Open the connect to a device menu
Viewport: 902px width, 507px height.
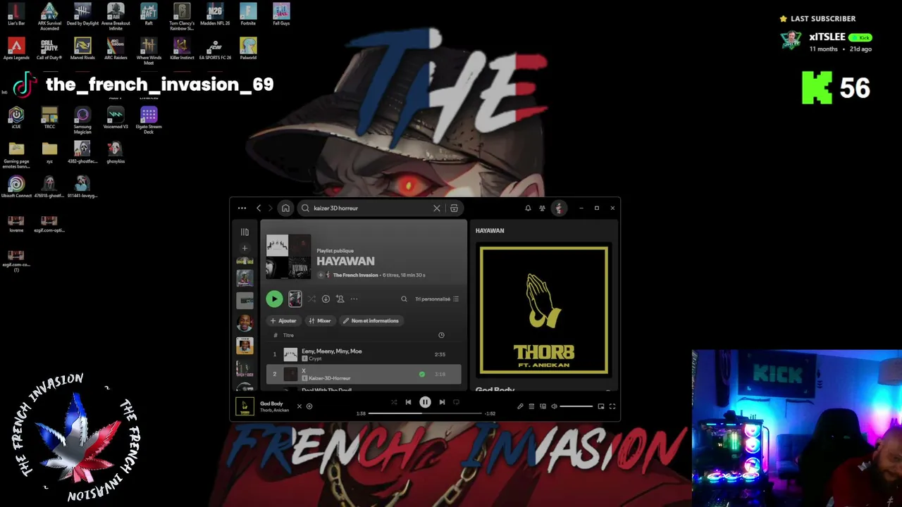click(x=543, y=406)
